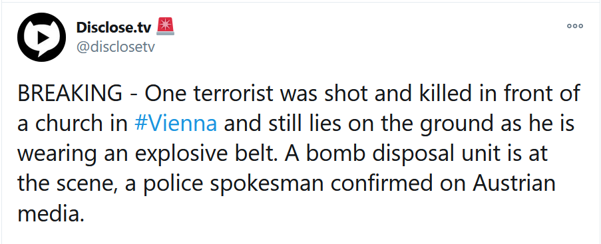Open the three-dot more options menu
This screenshot has height=244, width=601.
click(575, 26)
